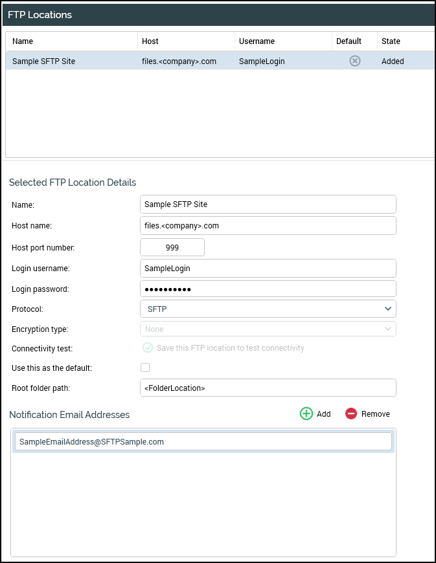
Task: Expand the Encryption type dropdown
Action: [x=268, y=329]
